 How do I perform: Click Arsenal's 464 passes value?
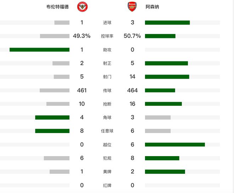tap(132, 90)
